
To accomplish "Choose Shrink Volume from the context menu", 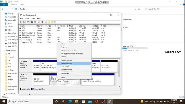I will (74, 64).
